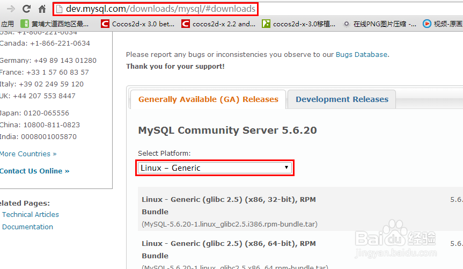Switch to Development Releases tab
The height and width of the screenshot is (269, 463).
pos(342,99)
